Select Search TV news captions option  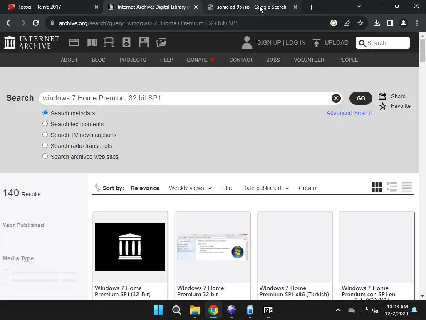[45, 135]
